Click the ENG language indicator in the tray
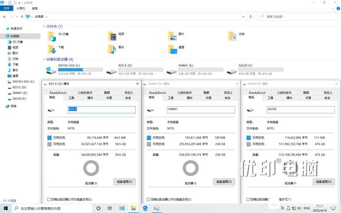The width and height of the screenshot is (341, 213). [307, 208]
